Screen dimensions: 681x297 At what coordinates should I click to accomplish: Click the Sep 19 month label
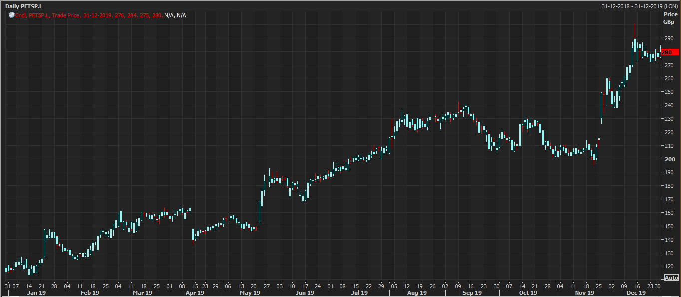click(472, 293)
